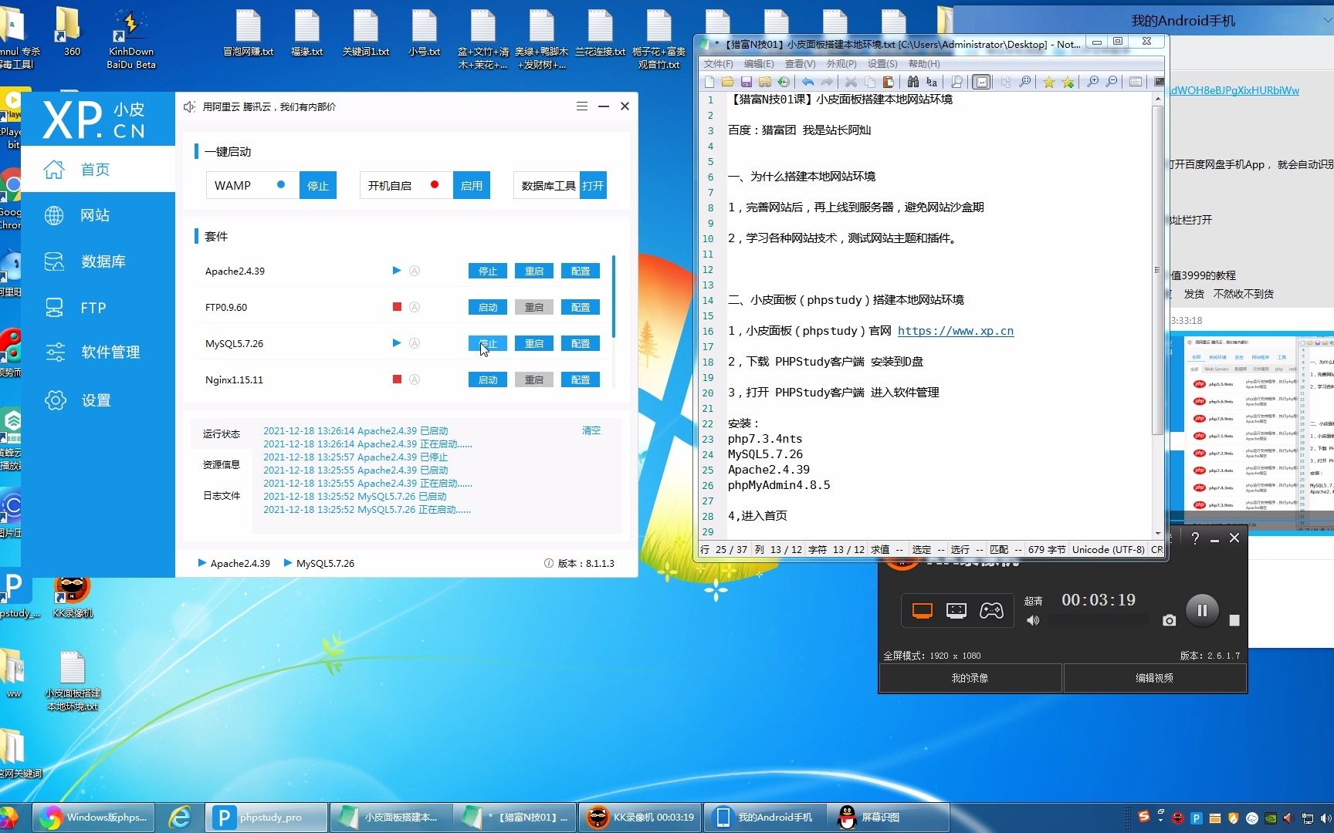Open the phpstudy hamburger menu

coord(582,106)
